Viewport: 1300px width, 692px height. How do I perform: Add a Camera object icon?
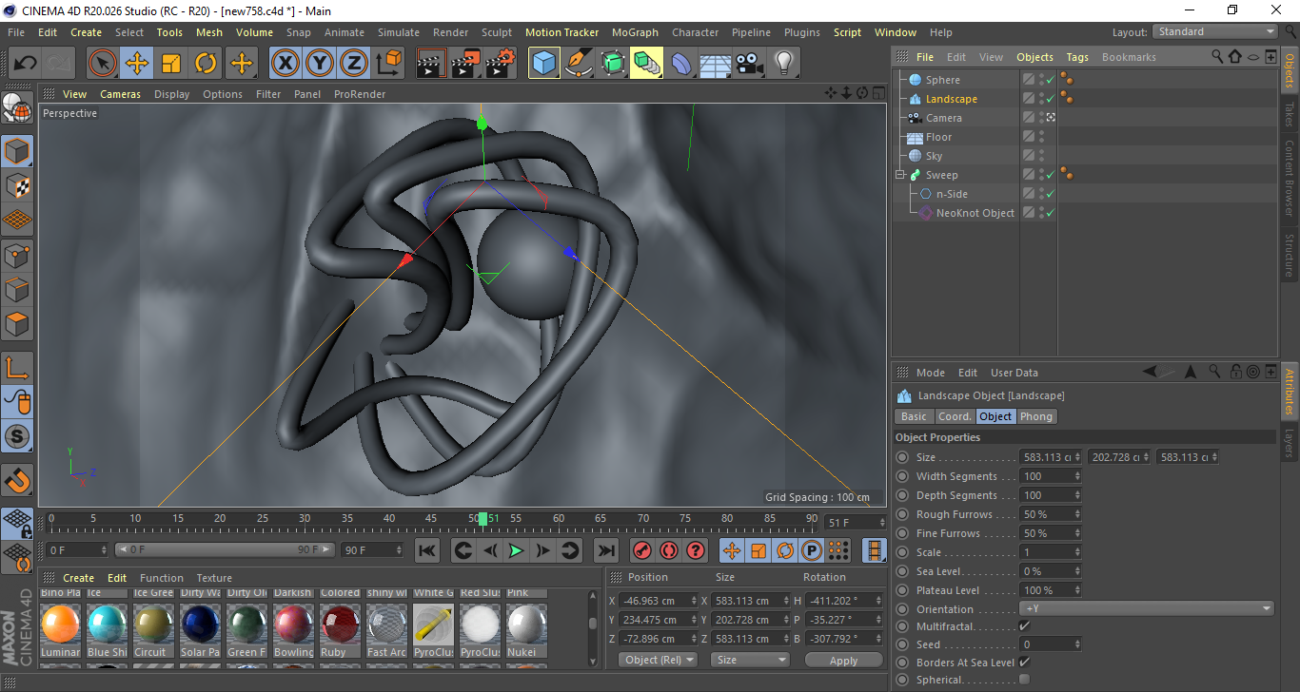[x=750, y=64]
